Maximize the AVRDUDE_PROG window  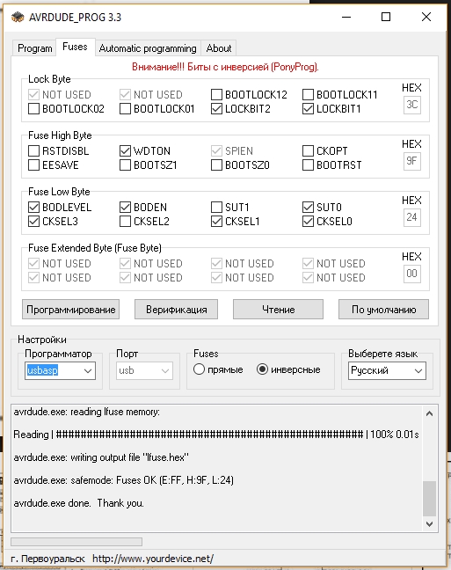coord(386,17)
